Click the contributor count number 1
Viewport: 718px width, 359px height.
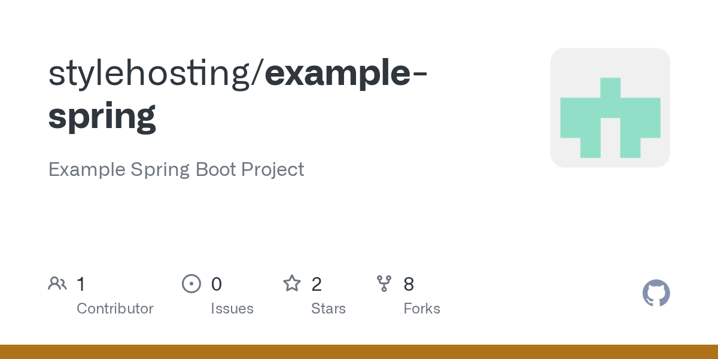pos(81,284)
